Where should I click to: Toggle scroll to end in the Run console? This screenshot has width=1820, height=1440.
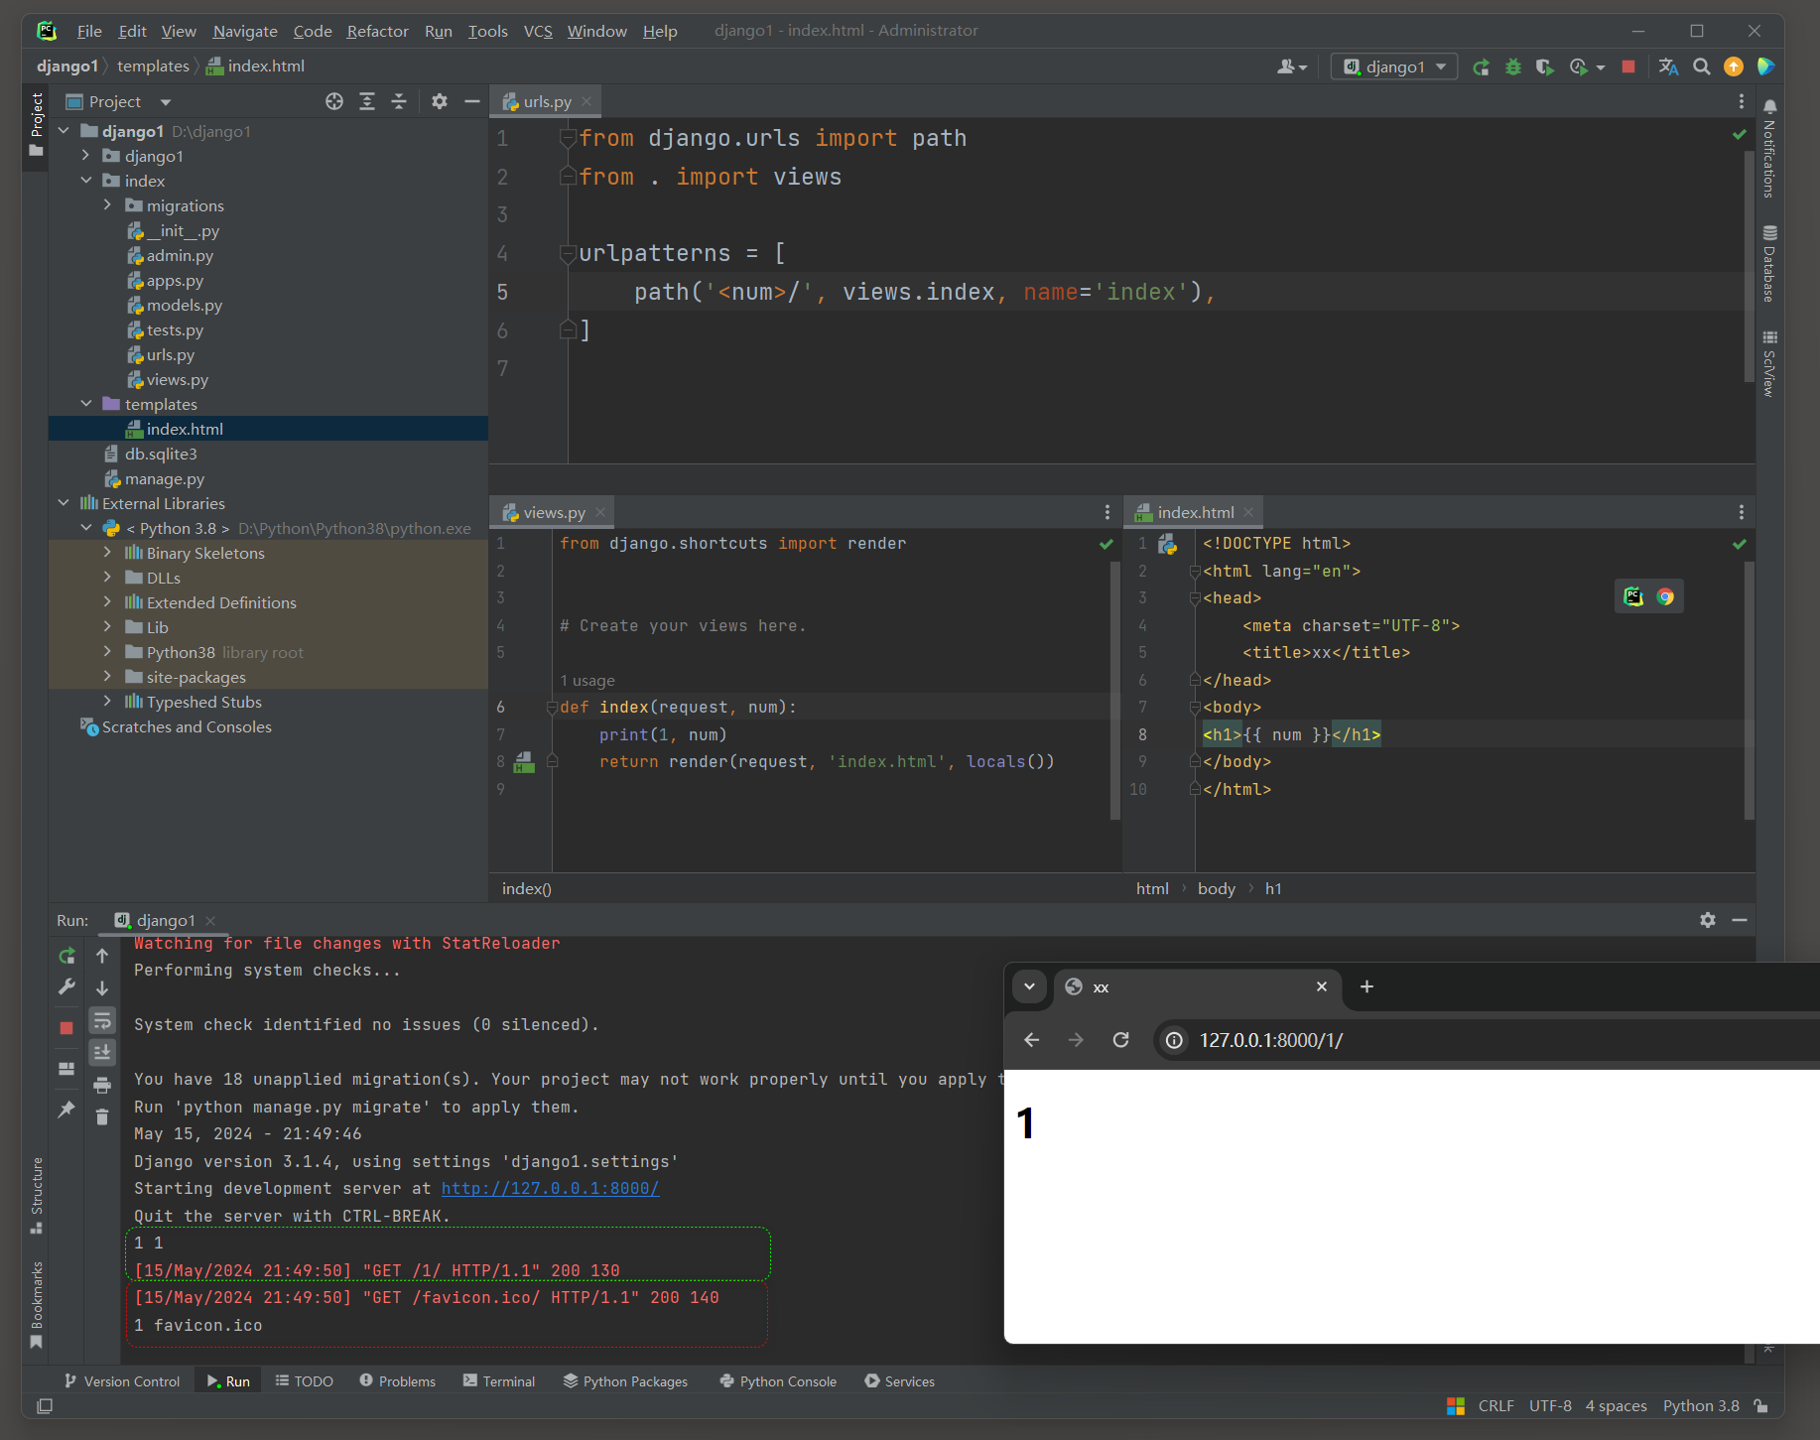[102, 1052]
